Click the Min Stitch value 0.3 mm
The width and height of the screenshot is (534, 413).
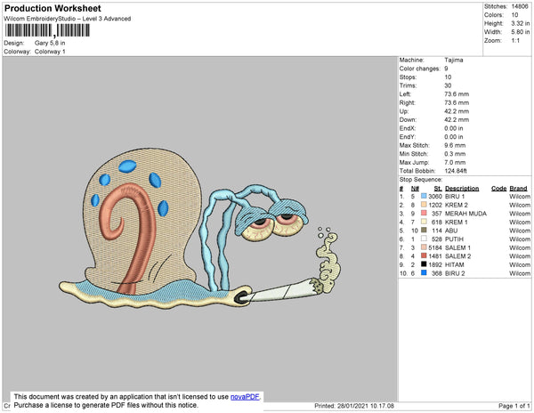(x=455, y=154)
